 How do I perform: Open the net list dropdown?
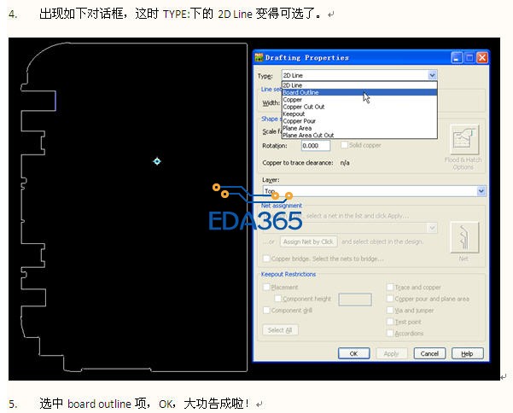(x=432, y=228)
